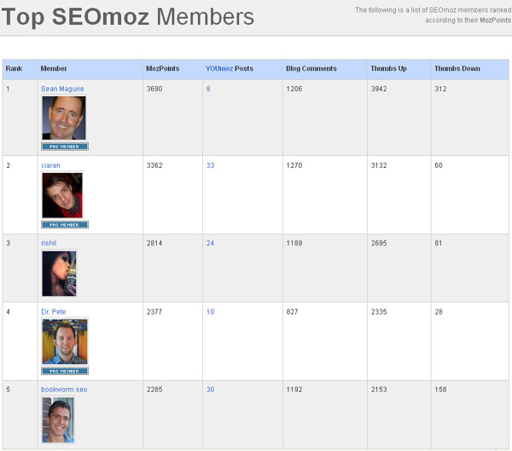This screenshot has height=451, width=512.
Task: Click PRO MEMBER badge under Sean Maguire
Action: coord(64,147)
